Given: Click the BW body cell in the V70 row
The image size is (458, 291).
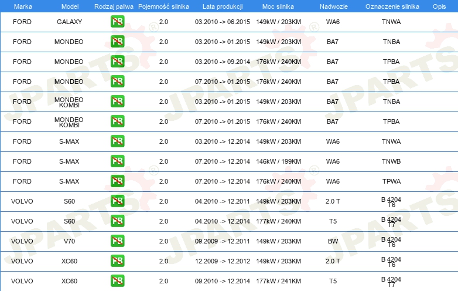Looking at the screenshot, I should 333,241.
